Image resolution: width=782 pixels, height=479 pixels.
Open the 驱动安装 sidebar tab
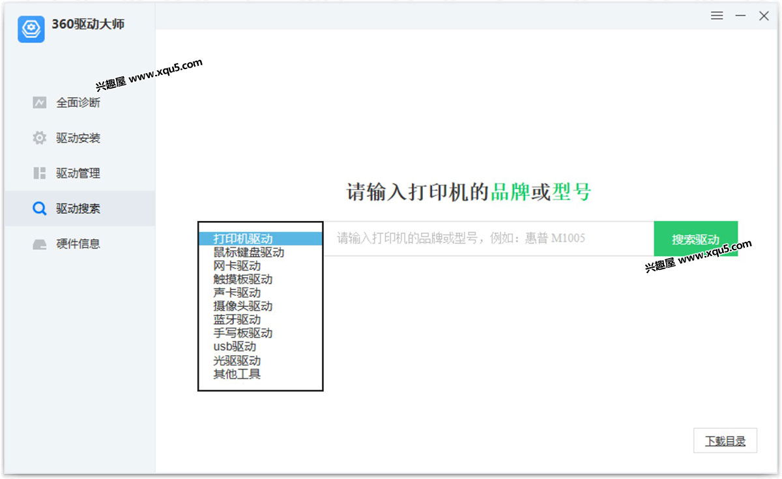[80, 138]
